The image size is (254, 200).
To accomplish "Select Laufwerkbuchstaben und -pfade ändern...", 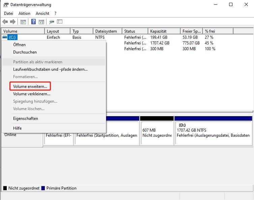I will pyautogui.click(x=54, y=69).
